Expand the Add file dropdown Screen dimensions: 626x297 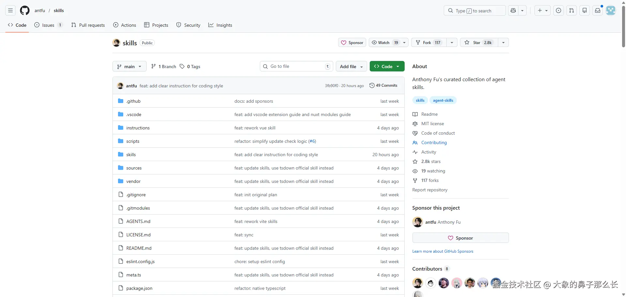click(x=351, y=67)
